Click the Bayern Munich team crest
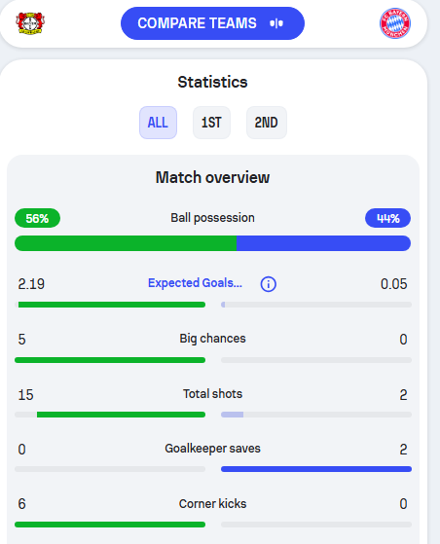The height and width of the screenshot is (544, 440). click(x=395, y=23)
